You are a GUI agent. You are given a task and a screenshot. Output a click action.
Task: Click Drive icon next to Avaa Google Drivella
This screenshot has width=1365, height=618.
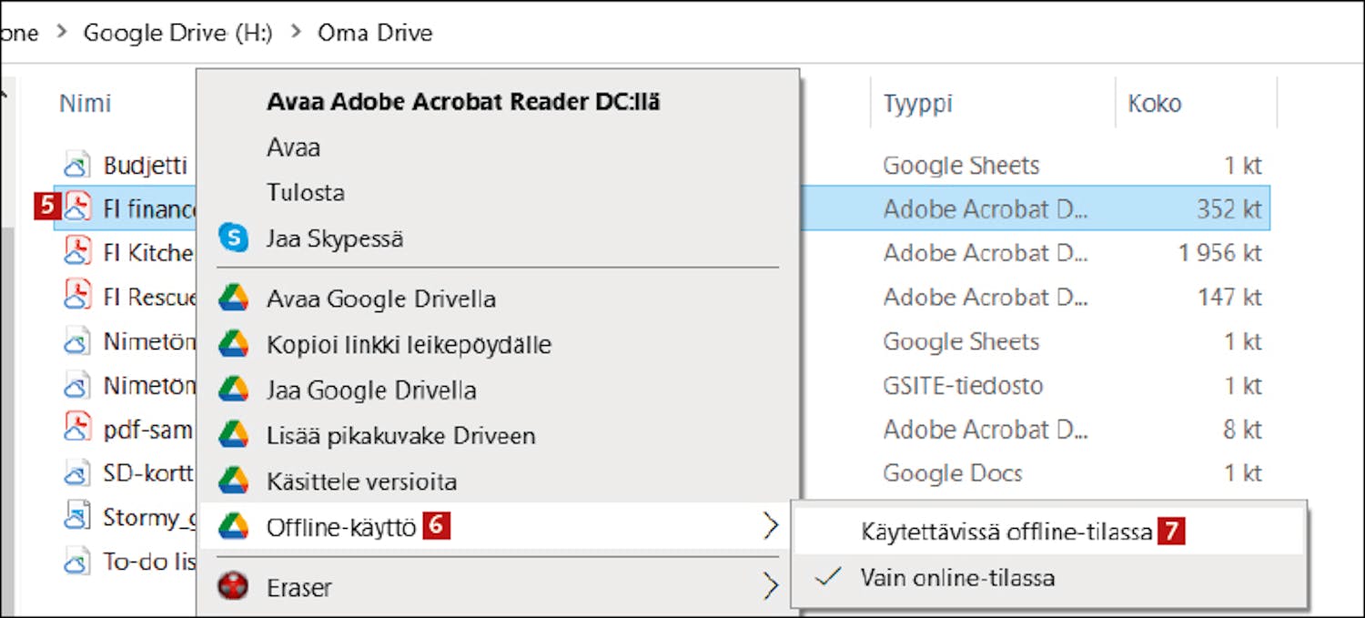click(x=234, y=299)
